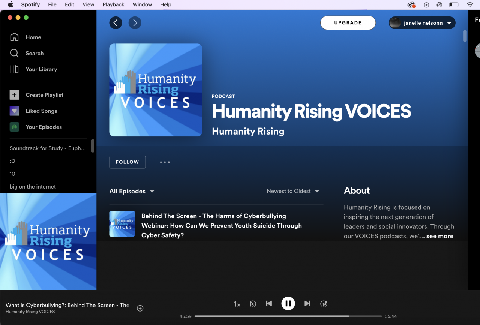The width and height of the screenshot is (480, 325).
Task: Open the user account dropdown janelle nelsonn
Action: [422, 23]
